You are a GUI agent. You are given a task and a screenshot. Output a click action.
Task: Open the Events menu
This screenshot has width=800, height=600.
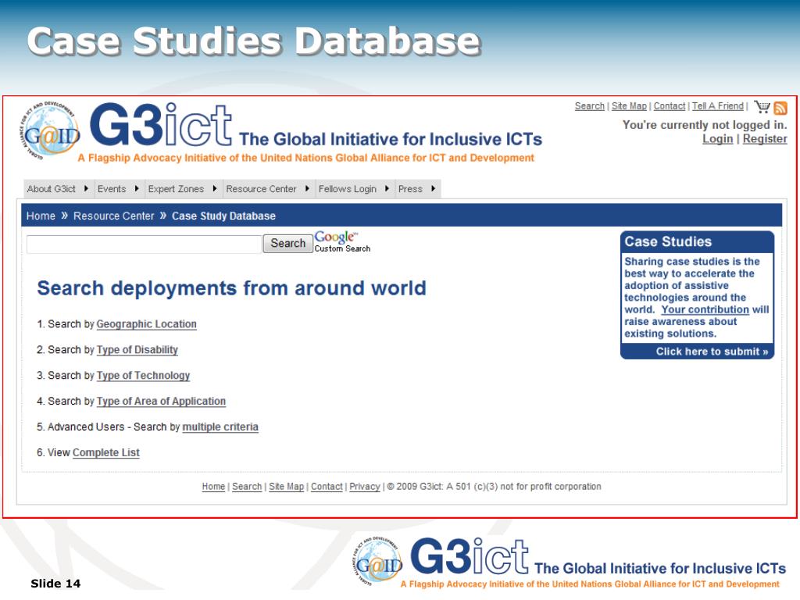click(x=112, y=189)
